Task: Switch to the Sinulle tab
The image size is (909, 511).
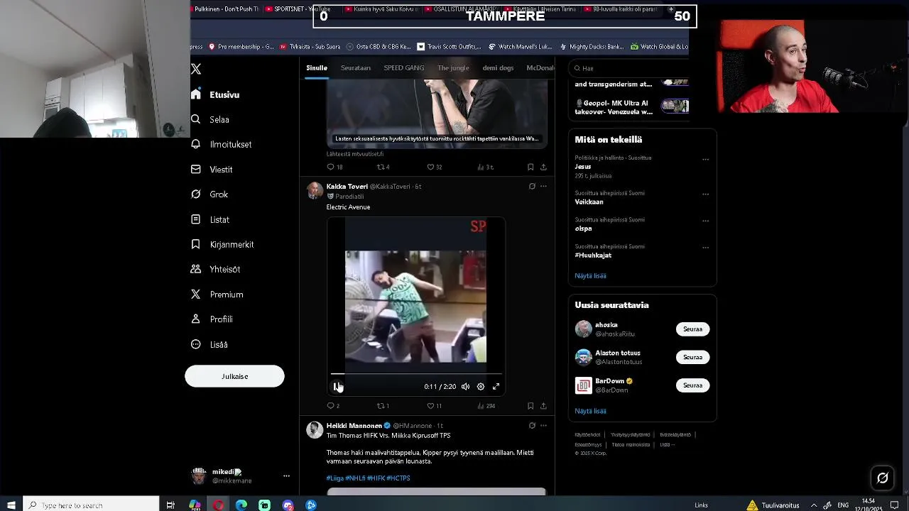Action: [317, 68]
